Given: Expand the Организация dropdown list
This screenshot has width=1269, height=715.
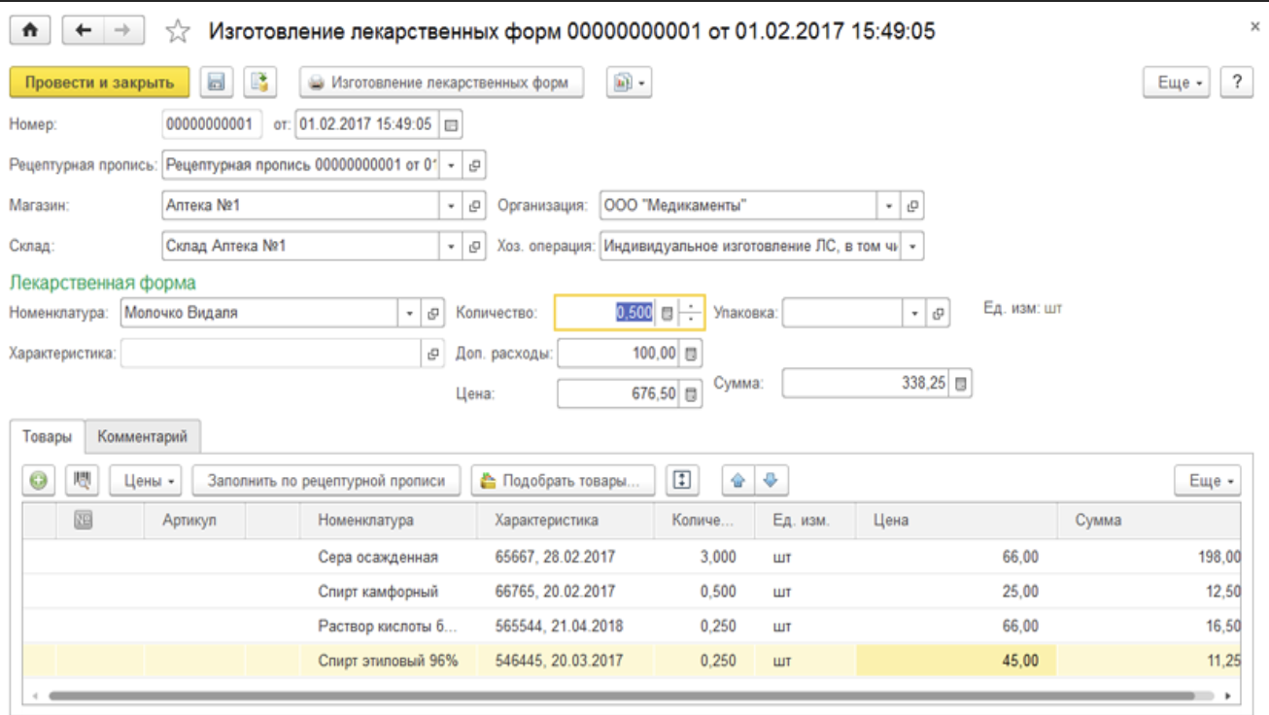Looking at the screenshot, I should coord(889,206).
